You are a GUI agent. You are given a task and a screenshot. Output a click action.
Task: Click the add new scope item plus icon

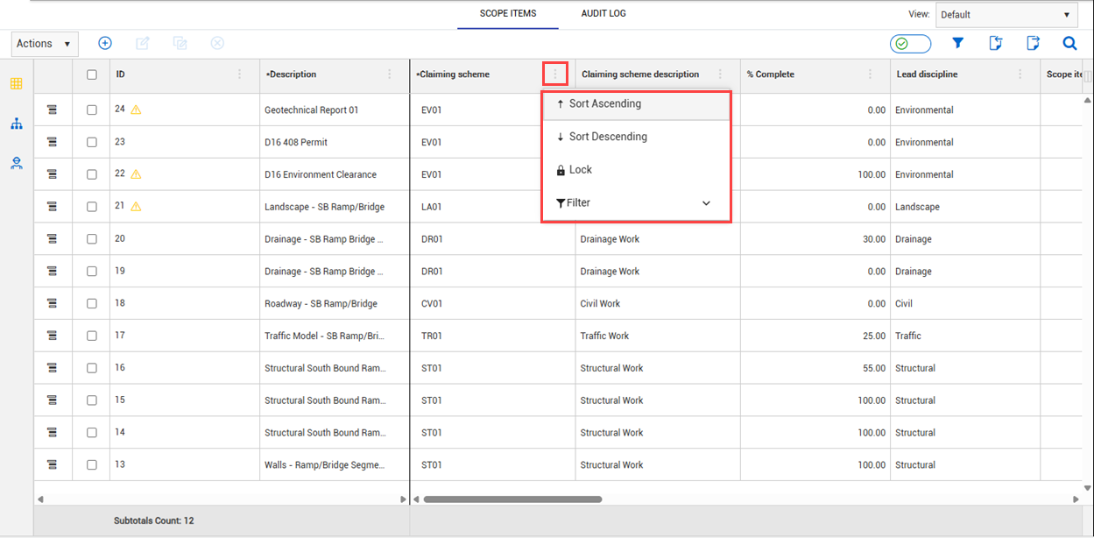pyautogui.click(x=105, y=43)
